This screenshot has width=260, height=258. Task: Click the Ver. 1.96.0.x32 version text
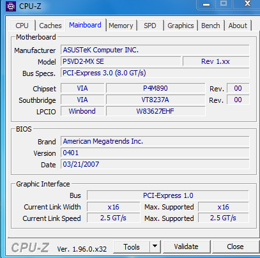82,249
